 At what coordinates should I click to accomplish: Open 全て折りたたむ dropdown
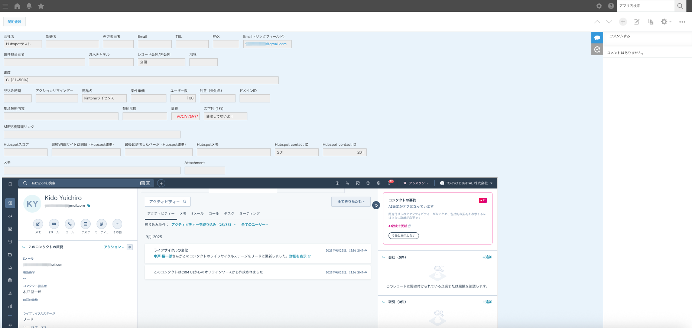click(351, 202)
